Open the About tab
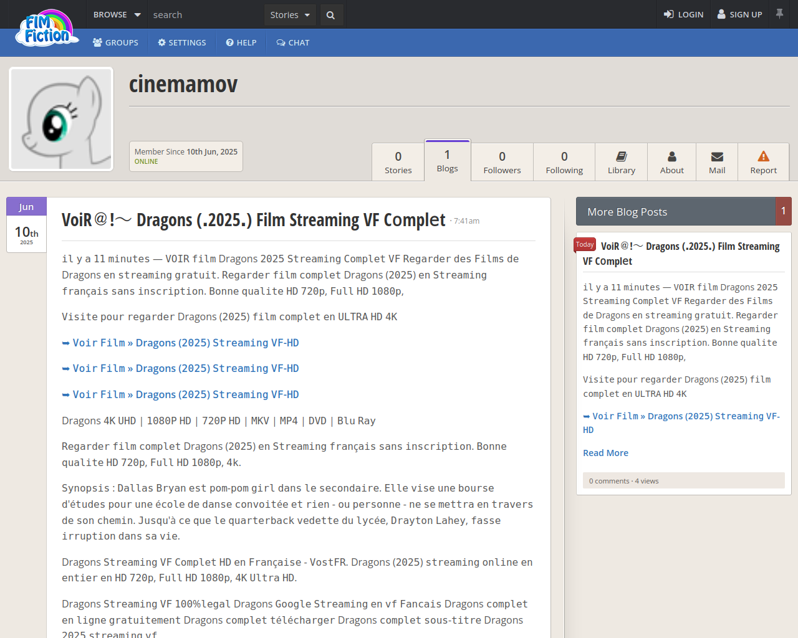Screen dimensions: 798x638 click(672, 162)
